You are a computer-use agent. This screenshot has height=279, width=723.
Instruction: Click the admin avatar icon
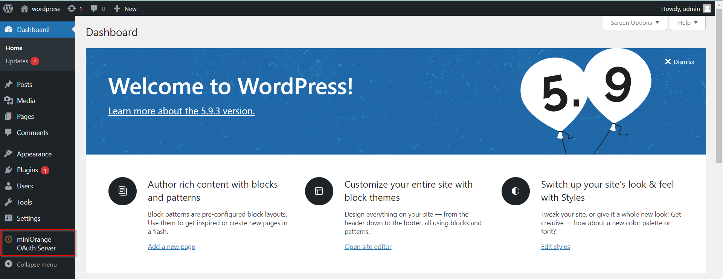[707, 8]
